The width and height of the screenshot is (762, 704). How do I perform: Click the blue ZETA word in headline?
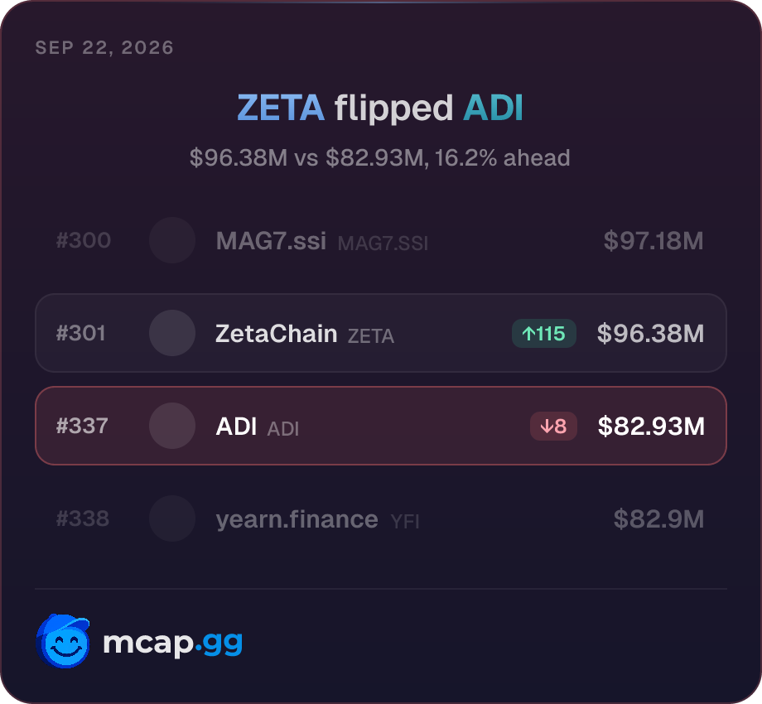[x=281, y=108]
